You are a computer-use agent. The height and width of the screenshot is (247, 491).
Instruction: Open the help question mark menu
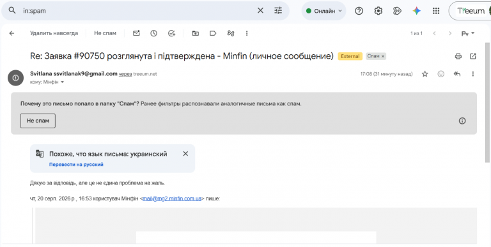coord(359,11)
